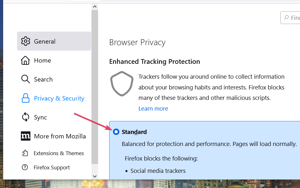This screenshot has height=188, width=300.
Task: Click the Search magnifier icon in sidebar
Action: point(25,79)
